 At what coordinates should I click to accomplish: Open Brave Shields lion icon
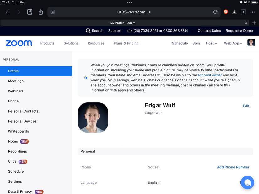[x=226, y=12]
